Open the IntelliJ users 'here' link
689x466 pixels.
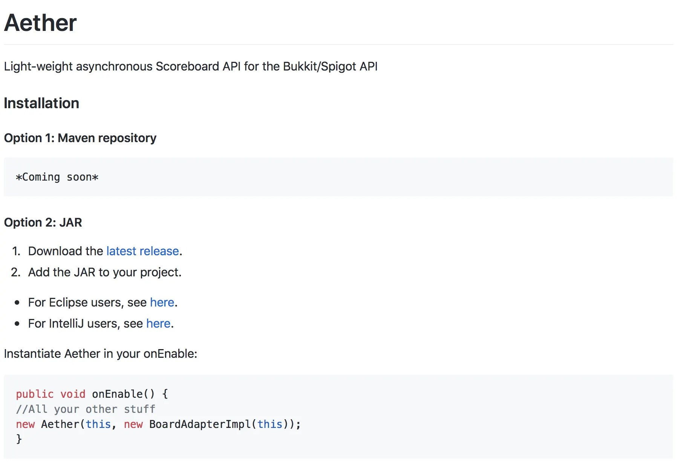pos(158,323)
